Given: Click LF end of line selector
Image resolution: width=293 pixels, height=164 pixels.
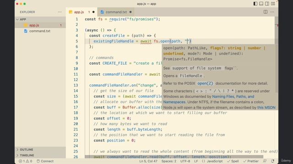Looking at the screenshot, I should click(196, 161).
